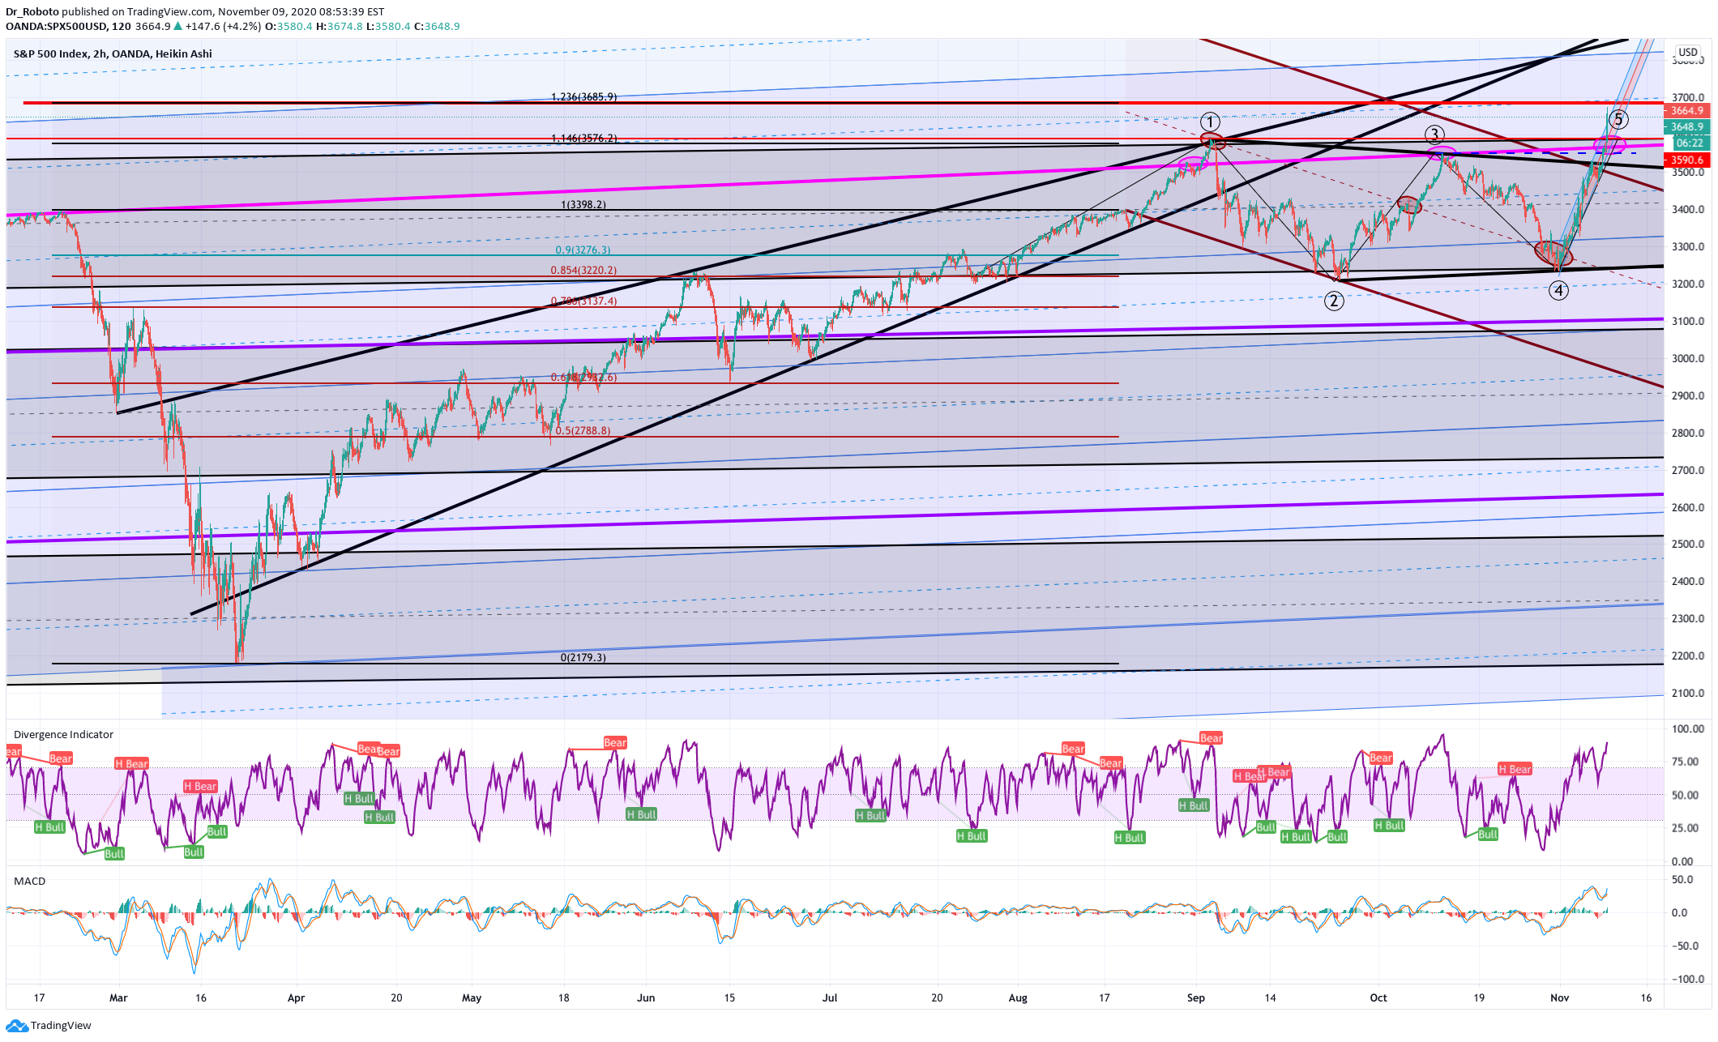Screen dimensions: 1718x1042
Task: Click the green 3648.9 price label
Action: click(1687, 127)
